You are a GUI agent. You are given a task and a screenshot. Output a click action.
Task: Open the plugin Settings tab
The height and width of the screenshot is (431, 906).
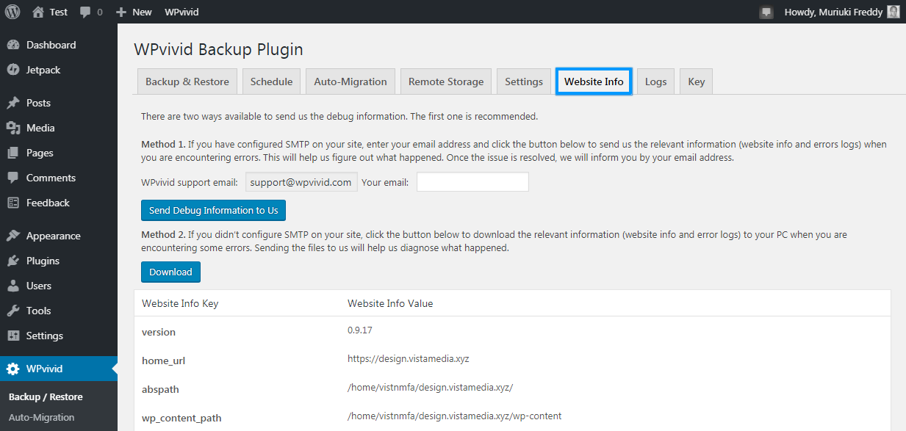[524, 82]
